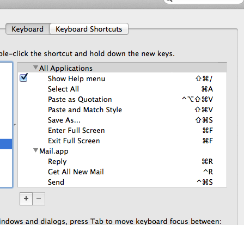Select the Save As... shortcut row

tap(122, 120)
